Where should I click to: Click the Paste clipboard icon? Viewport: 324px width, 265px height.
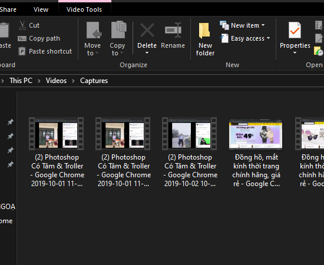tap(4, 30)
